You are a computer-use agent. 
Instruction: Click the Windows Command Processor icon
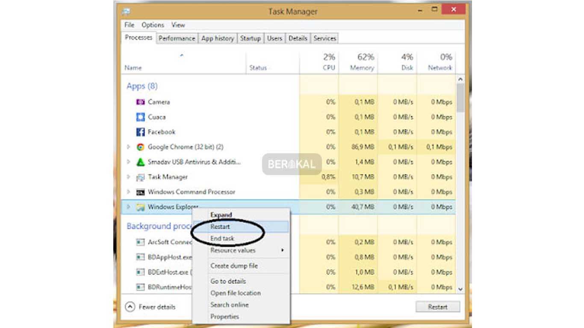(x=140, y=192)
